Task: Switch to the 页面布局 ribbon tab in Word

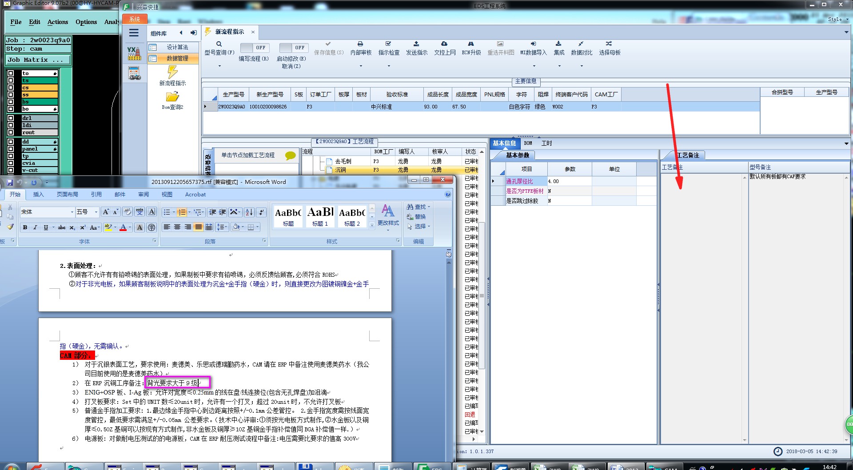Action: (67, 194)
